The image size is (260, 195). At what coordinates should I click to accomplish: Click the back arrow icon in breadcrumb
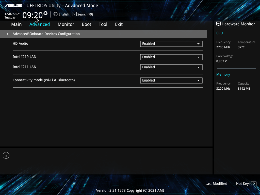point(8,34)
